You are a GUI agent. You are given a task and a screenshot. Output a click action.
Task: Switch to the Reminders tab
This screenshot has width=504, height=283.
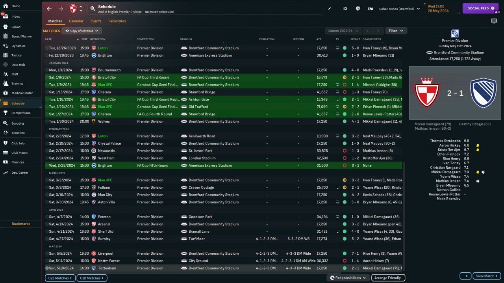(x=117, y=21)
